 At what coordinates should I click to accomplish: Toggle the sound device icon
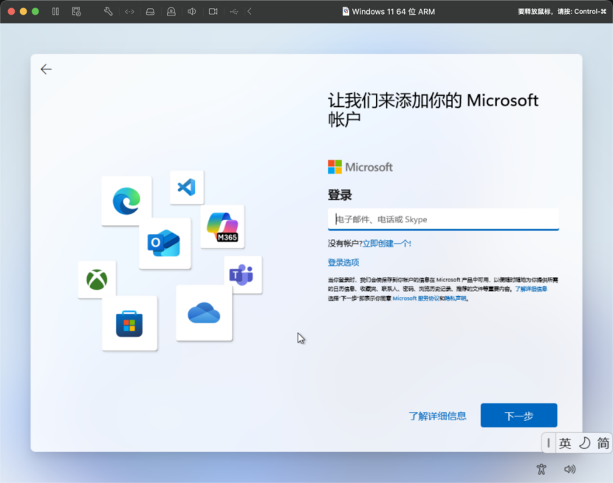tap(191, 11)
